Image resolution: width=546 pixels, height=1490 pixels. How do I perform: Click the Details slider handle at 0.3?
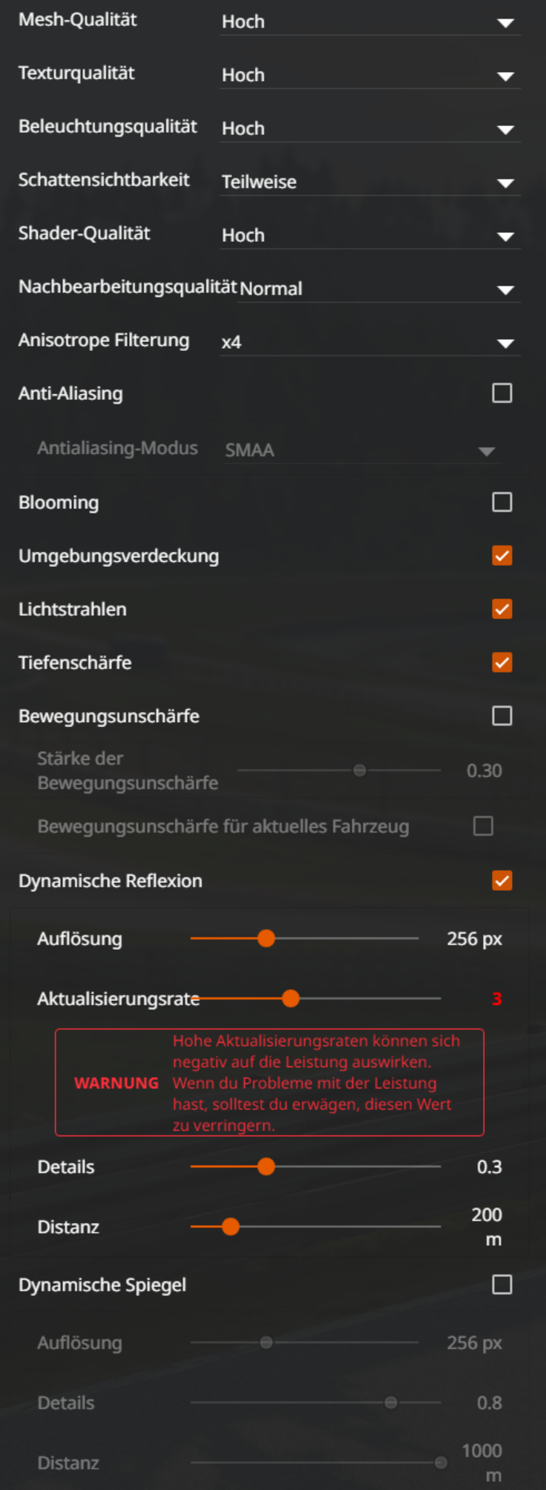pyautogui.click(x=266, y=1166)
